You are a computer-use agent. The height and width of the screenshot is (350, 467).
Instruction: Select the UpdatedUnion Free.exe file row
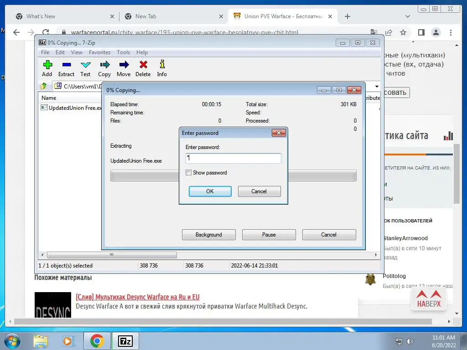click(72, 108)
